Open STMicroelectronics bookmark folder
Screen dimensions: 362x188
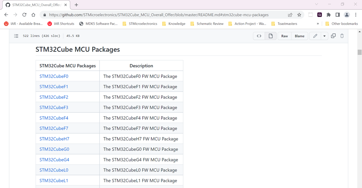pos(140,24)
